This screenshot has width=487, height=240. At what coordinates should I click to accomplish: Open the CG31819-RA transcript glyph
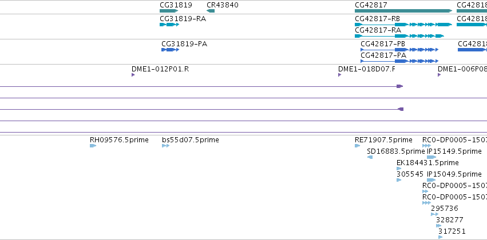tap(169, 25)
